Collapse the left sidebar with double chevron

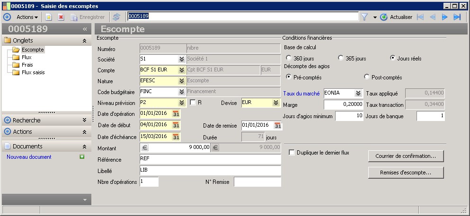coord(85,29)
